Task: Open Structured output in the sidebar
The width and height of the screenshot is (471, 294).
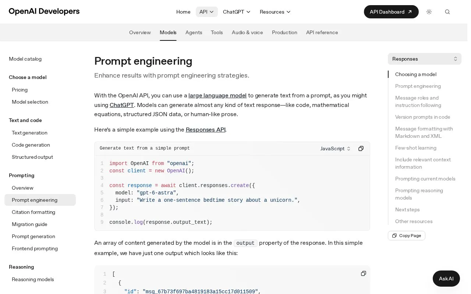Action: click(x=32, y=157)
